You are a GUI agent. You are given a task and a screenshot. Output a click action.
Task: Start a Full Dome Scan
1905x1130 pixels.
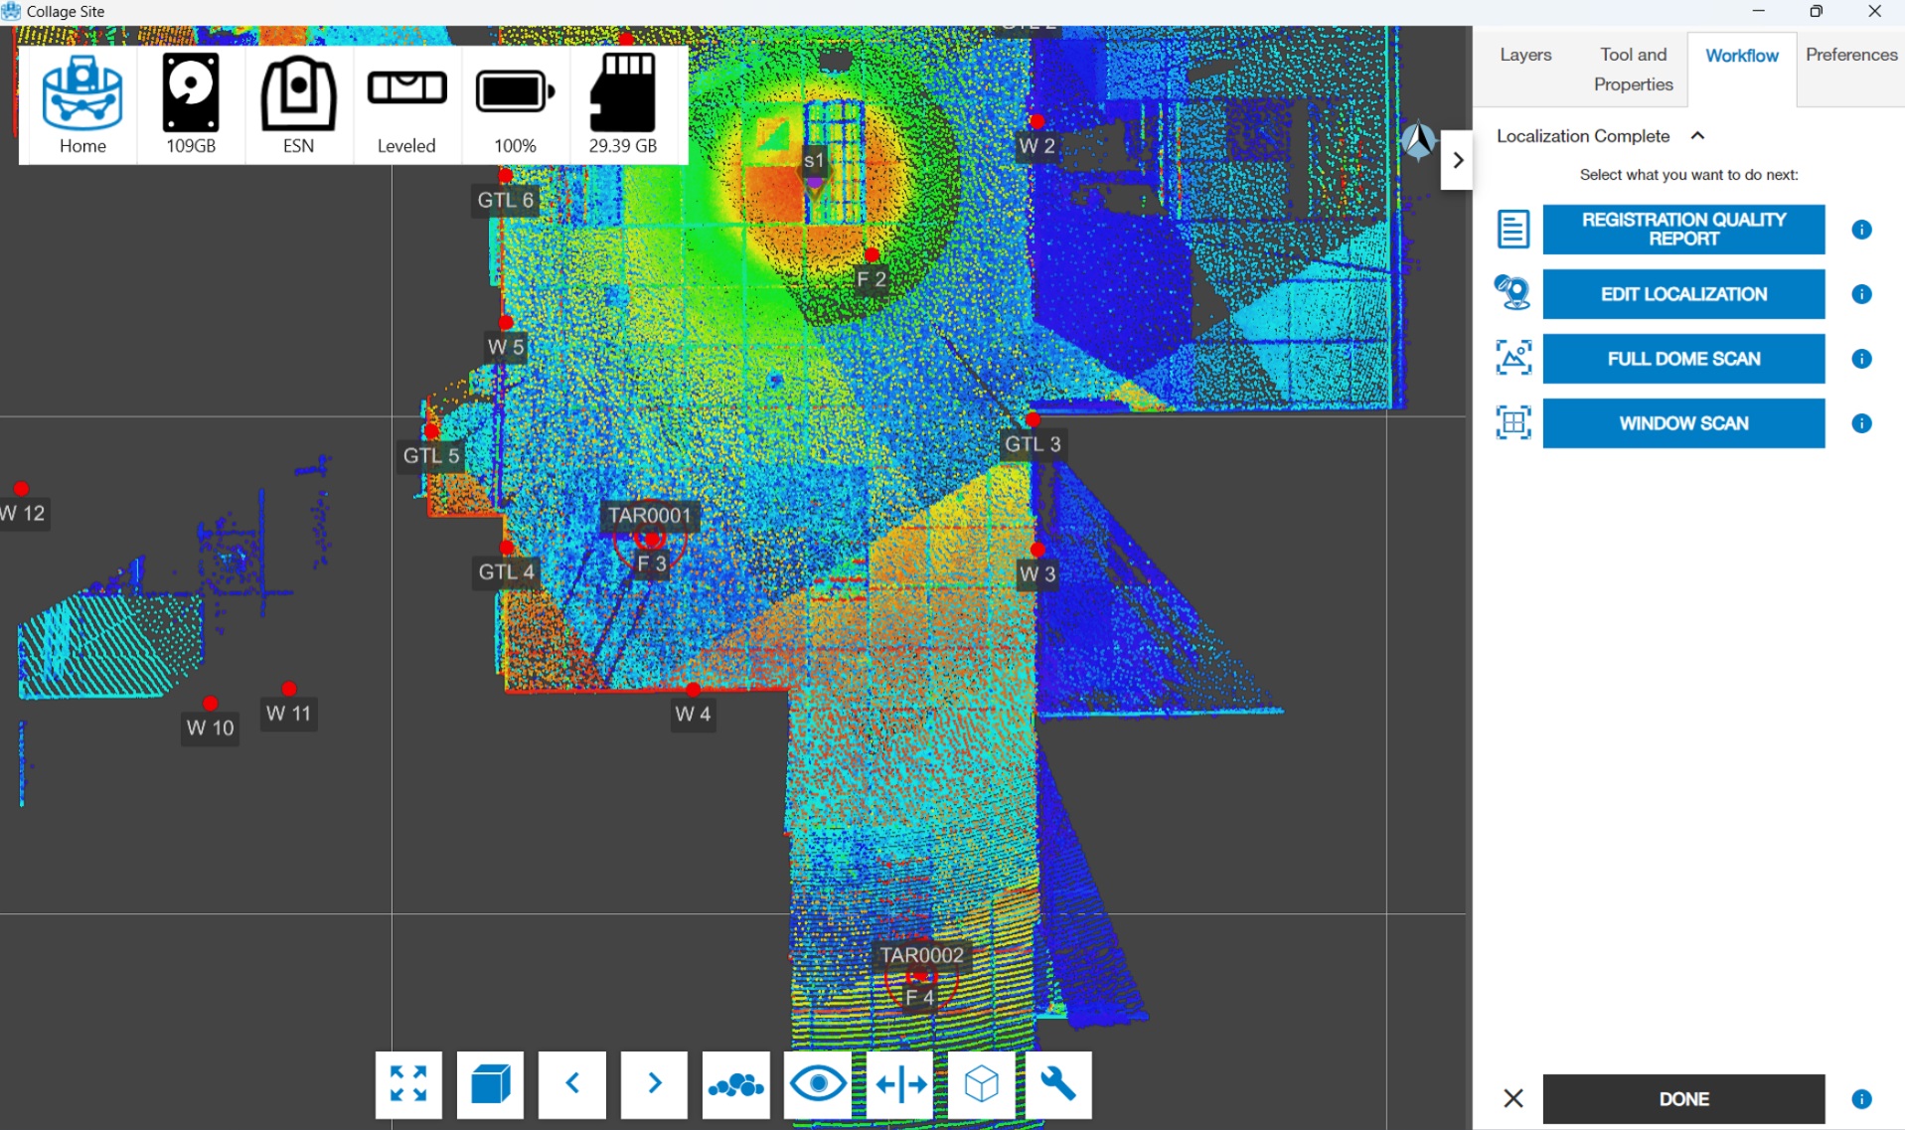click(1683, 359)
